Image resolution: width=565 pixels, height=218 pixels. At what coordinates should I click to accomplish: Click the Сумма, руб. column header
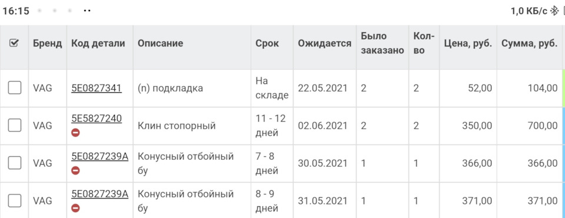coord(529,43)
